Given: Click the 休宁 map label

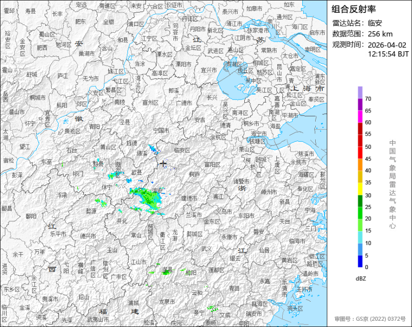Looking at the screenshot, I should coord(107,187).
